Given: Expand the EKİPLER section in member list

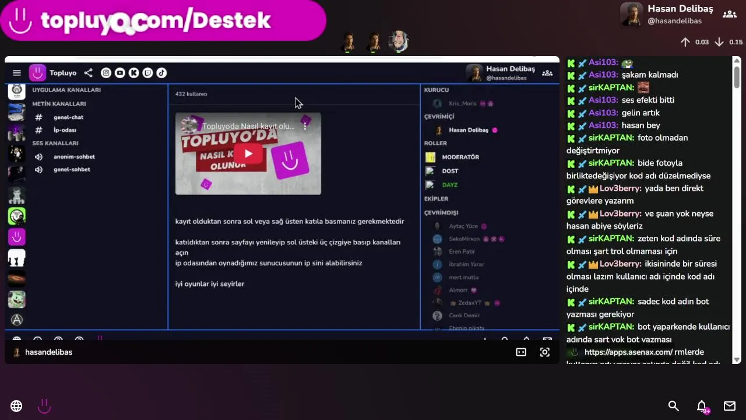Looking at the screenshot, I should [x=436, y=199].
